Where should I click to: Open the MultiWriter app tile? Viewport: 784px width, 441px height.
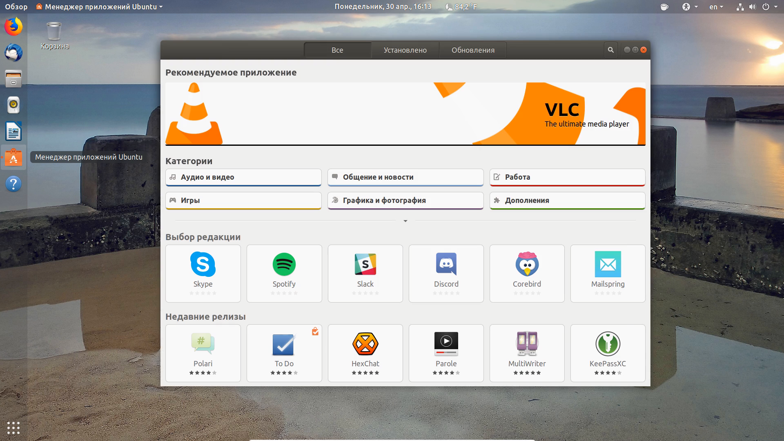527,353
